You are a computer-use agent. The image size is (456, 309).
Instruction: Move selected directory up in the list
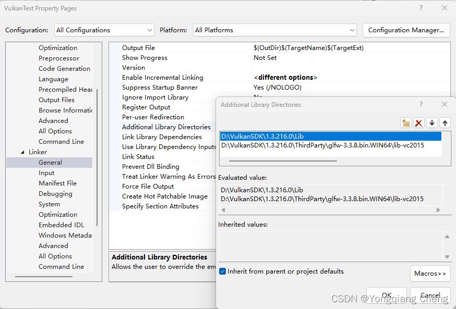tap(445, 122)
